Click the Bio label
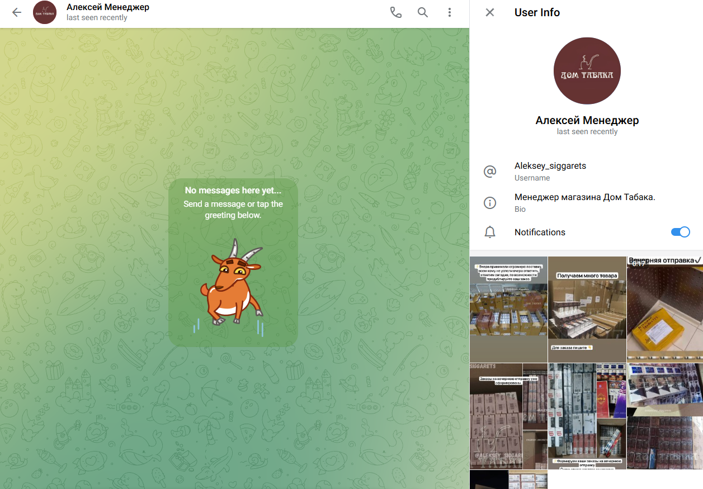703x489 pixels. 520,210
